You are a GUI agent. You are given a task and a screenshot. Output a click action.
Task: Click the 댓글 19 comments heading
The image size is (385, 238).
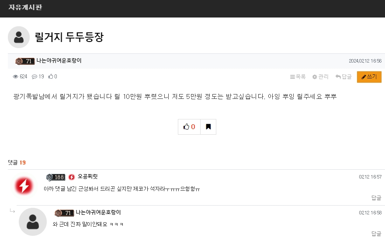pos(17,162)
